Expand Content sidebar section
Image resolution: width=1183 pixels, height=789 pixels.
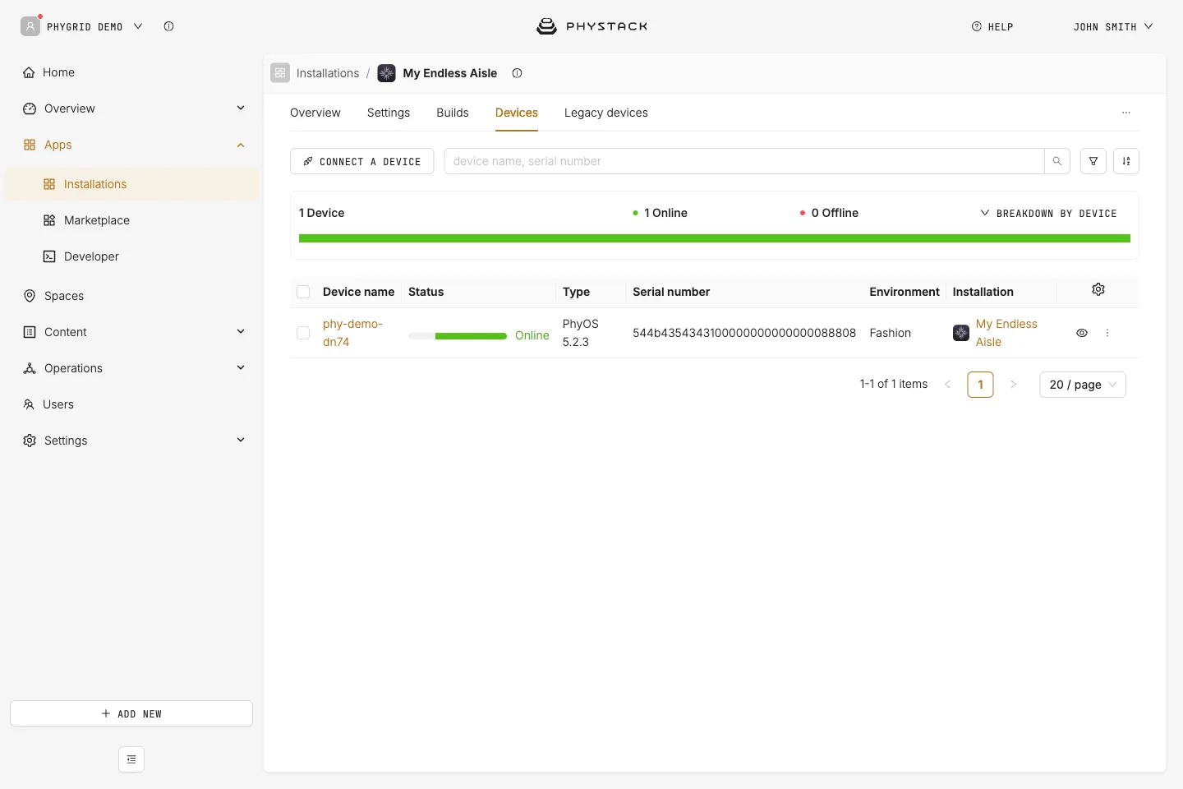click(x=241, y=332)
